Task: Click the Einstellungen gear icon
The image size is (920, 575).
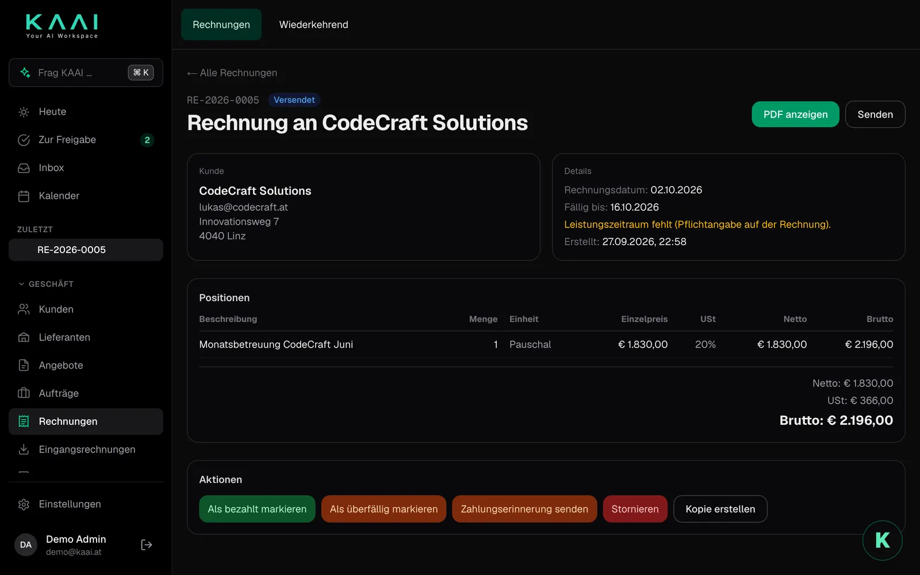Action: point(24,504)
